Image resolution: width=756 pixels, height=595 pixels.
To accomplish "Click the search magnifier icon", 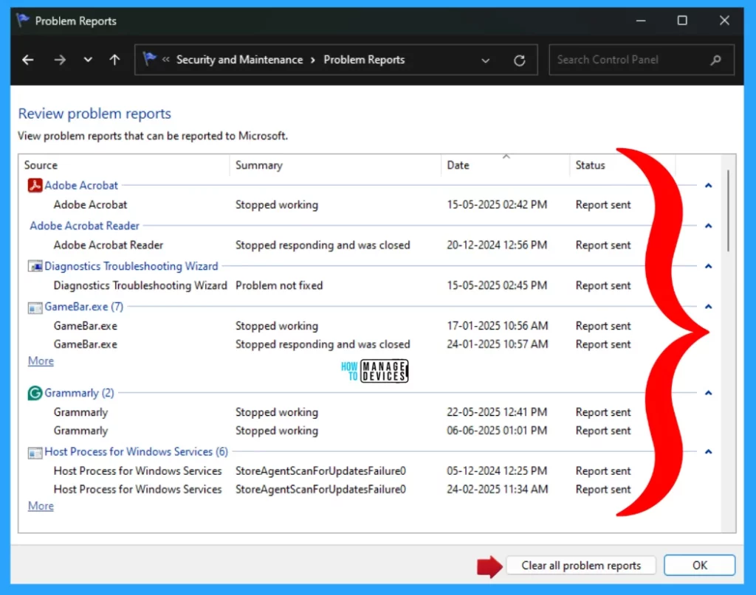I will pos(716,60).
